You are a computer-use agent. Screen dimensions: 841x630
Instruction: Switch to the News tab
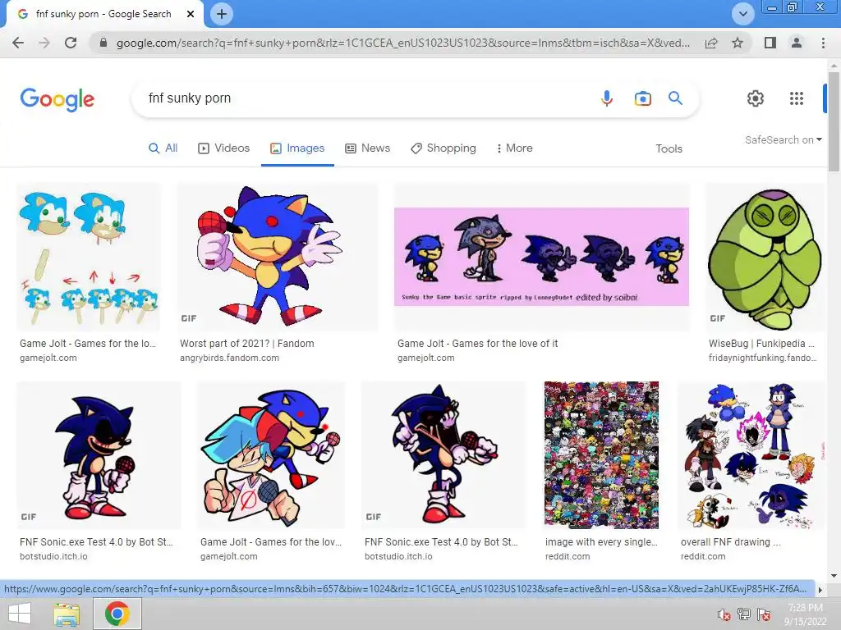(x=367, y=148)
